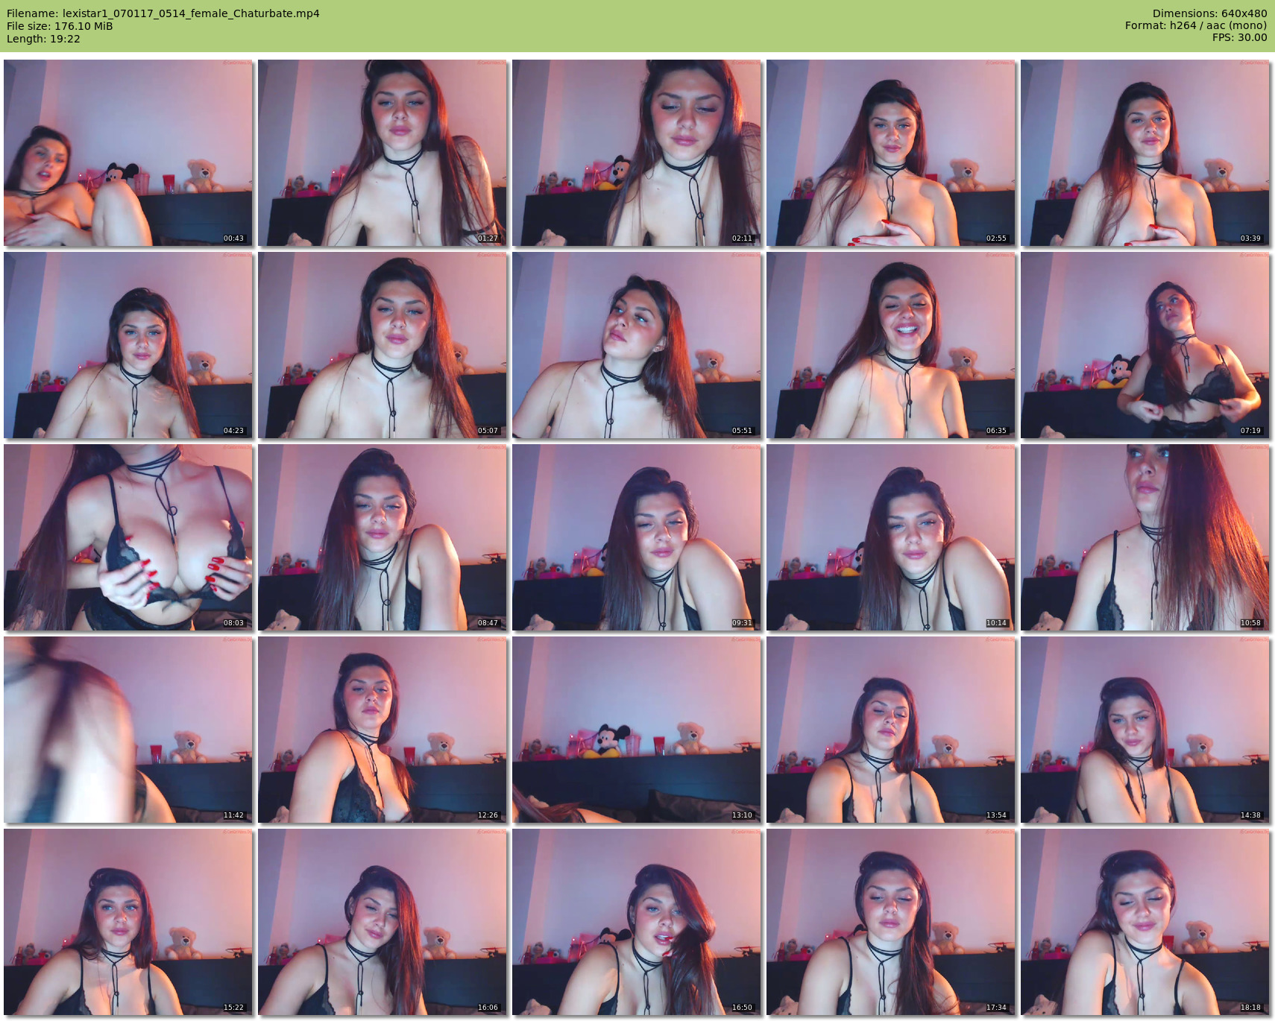The width and height of the screenshot is (1275, 1021).
Task: Select the thumbnail timestamped 11:42
Action: click(x=128, y=730)
